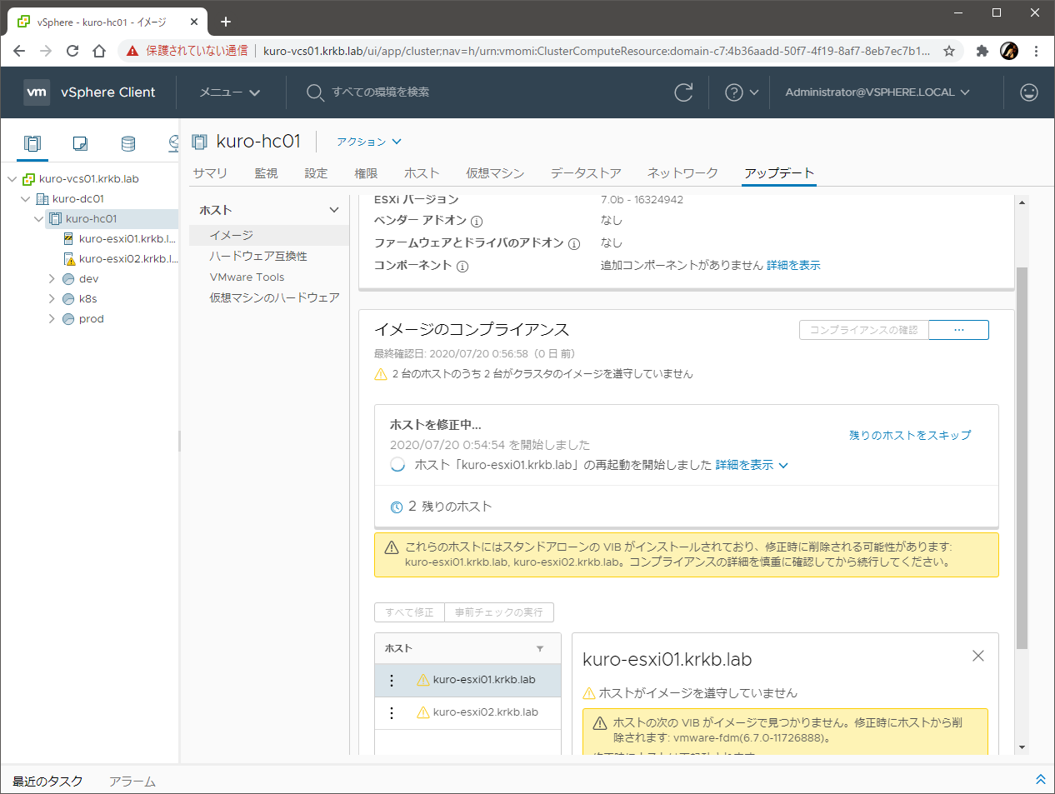Click the smiley feedback icon
Screen dimensions: 1055x794
(x=1029, y=92)
